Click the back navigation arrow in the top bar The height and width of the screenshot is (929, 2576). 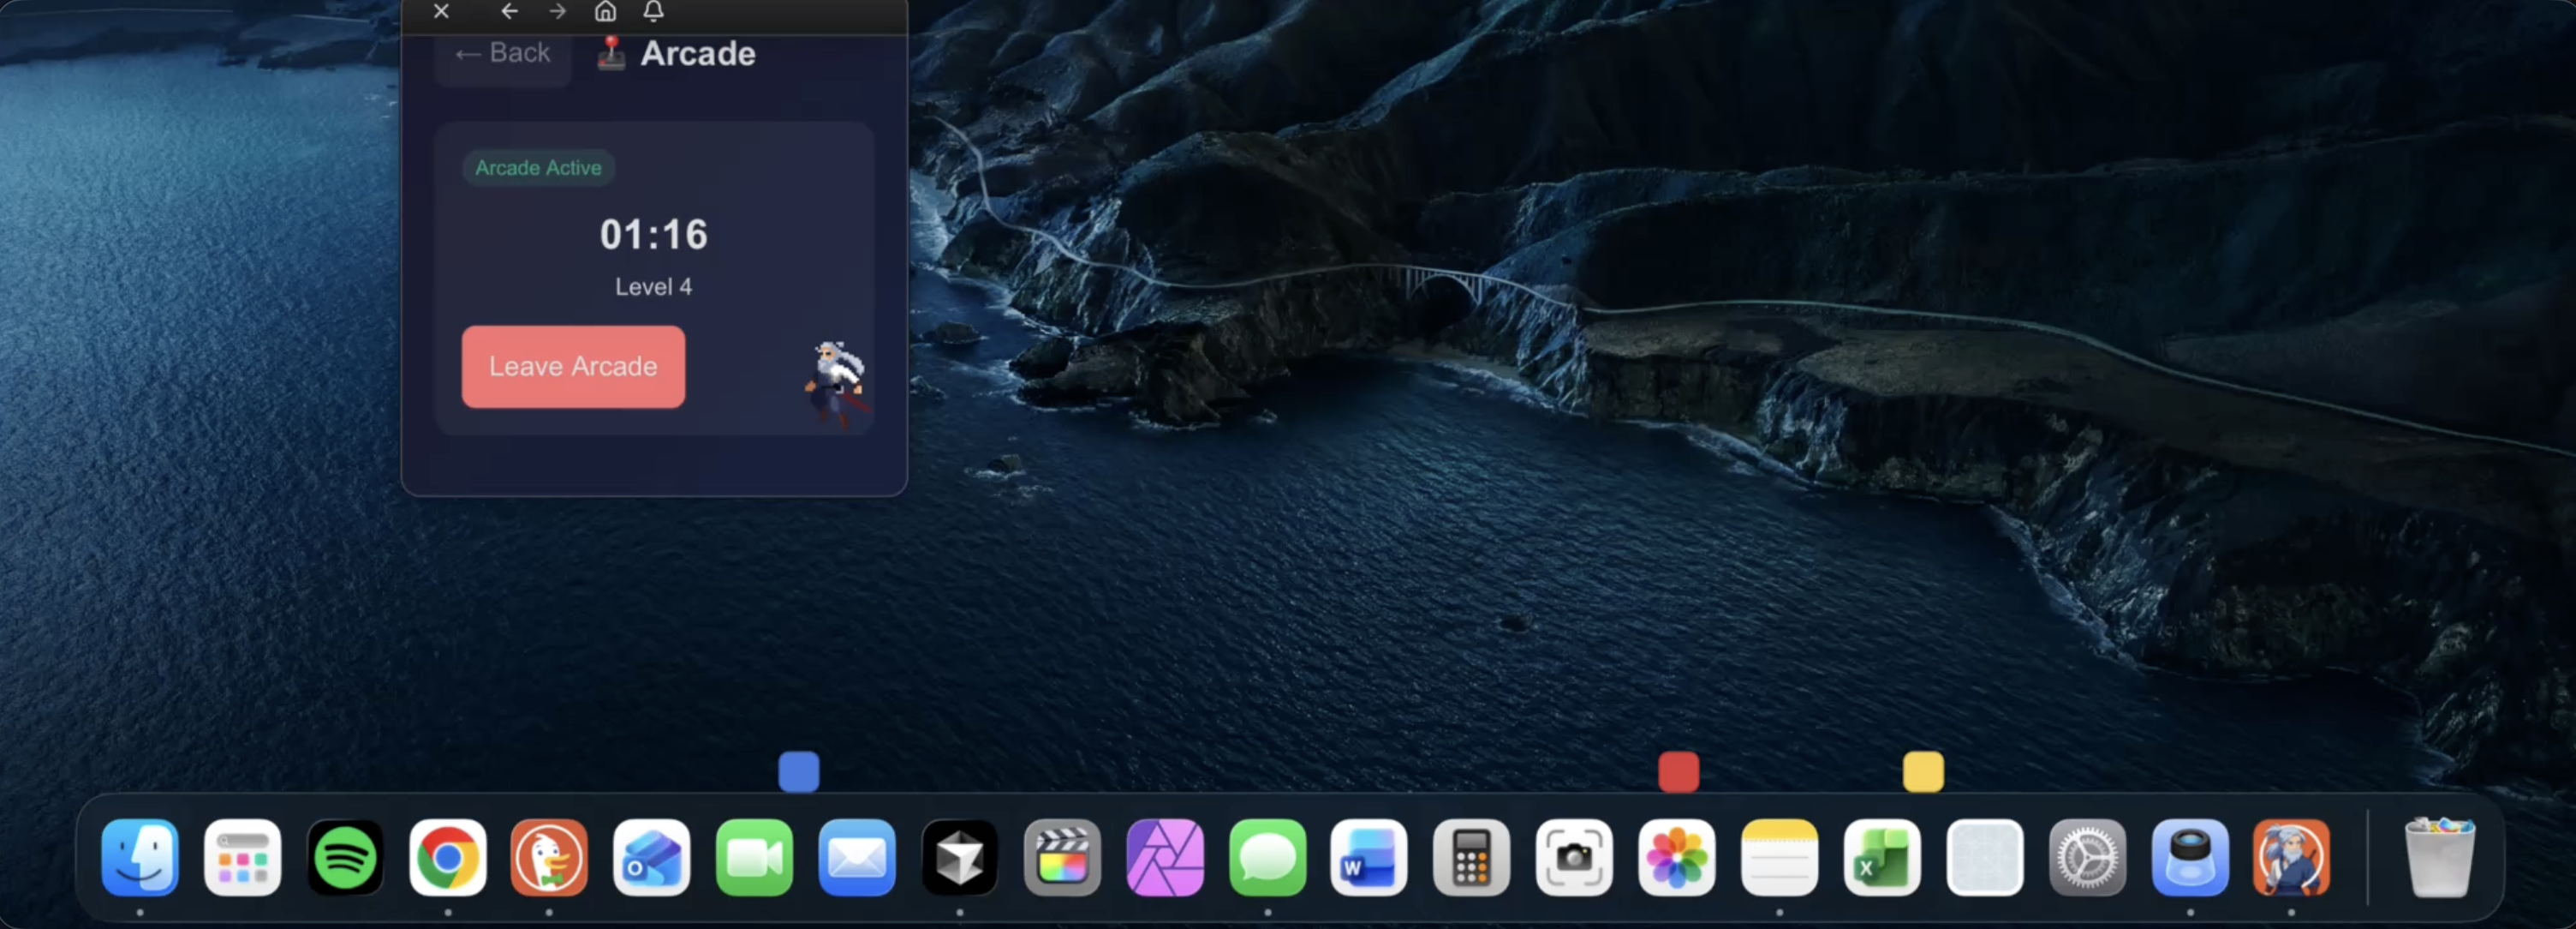point(509,12)
